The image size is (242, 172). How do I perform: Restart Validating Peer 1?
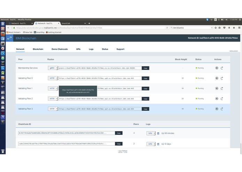(222, 88)
